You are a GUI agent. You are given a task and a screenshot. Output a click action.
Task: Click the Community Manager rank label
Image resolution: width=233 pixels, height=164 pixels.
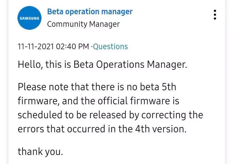tap(83, 24)
